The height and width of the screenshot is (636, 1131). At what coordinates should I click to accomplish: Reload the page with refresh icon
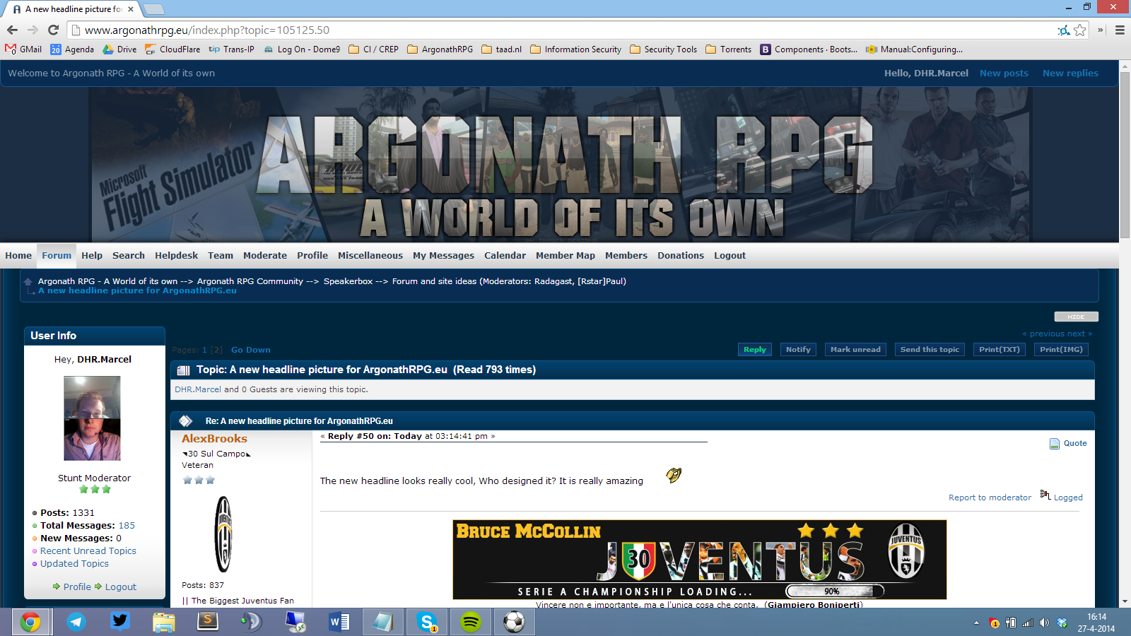click(x=53, y=30)
